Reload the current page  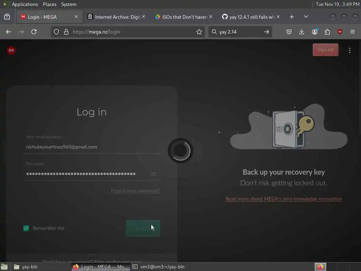click(x=34, y=32)
